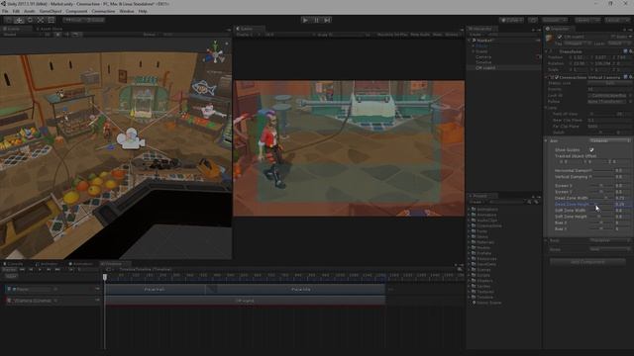Select CM vcam1 in the Hierarchy
Screen dimensions: 634x356
(x=485, y=68)
